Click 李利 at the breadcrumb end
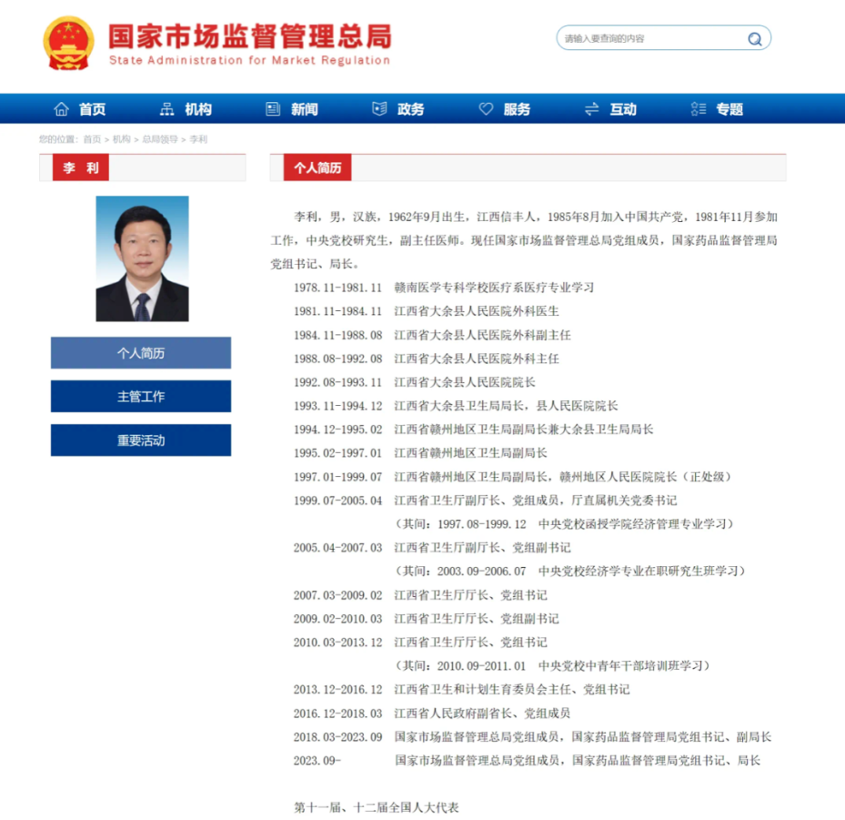 198,139
